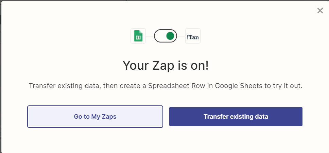Start transferring existing data
Viewport: 329px width, 153px height.
(236, 117)
